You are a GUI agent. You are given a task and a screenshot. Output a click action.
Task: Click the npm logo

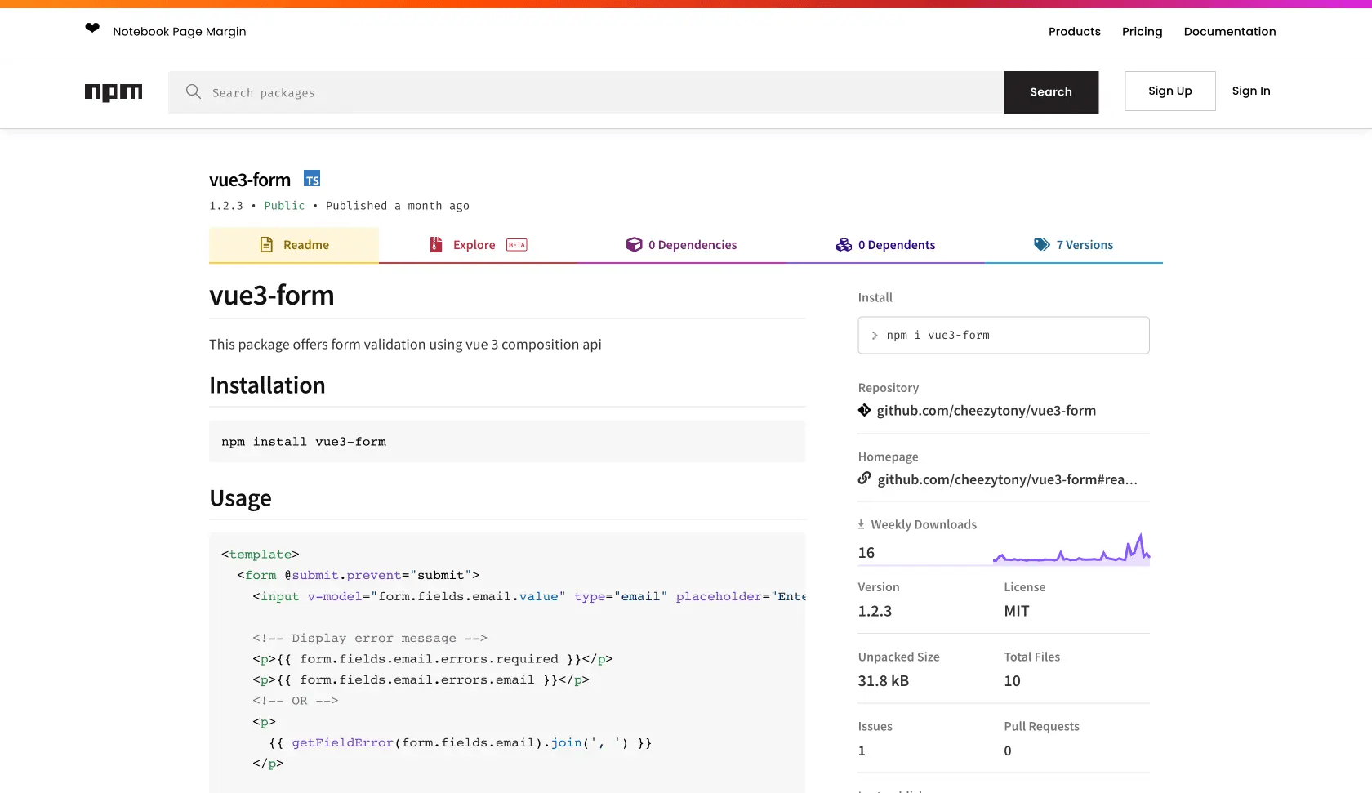pos(114,92)
